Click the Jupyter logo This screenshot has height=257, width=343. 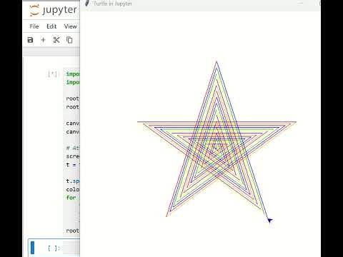(x=53, y=11)
